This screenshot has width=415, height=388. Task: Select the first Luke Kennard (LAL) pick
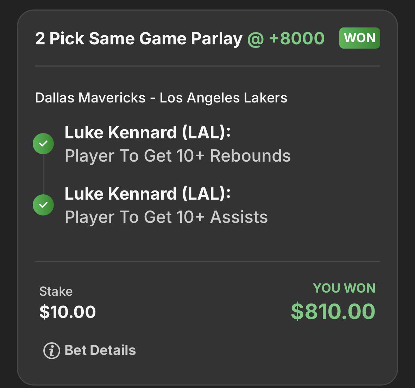pos(147,132)
